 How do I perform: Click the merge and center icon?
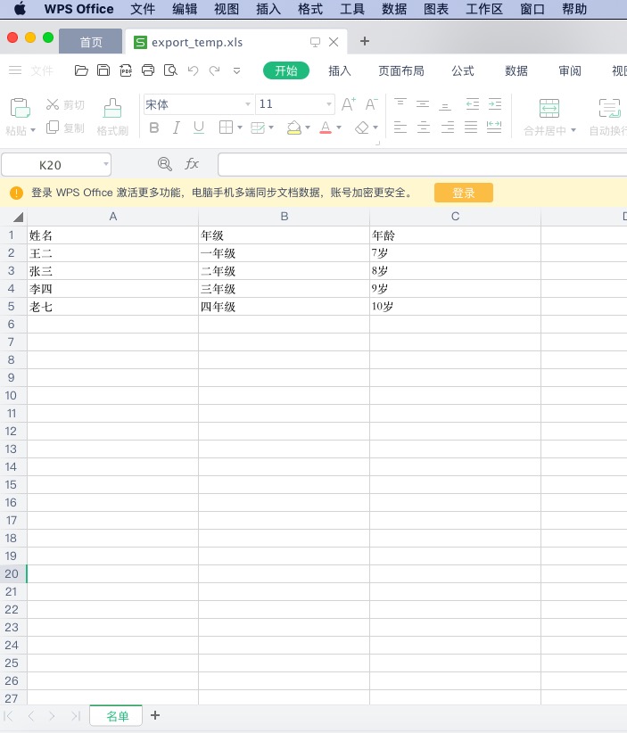(549, 108)
